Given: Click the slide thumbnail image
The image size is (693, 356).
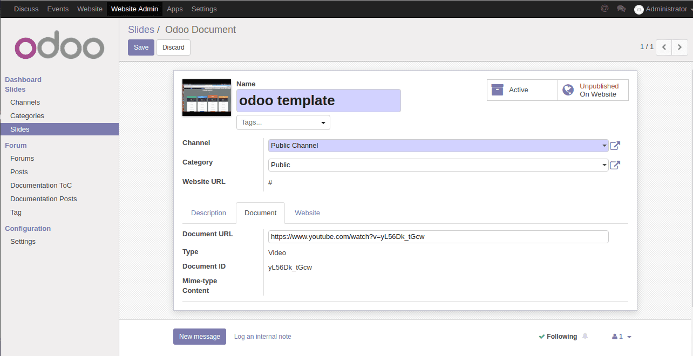Looking at the screenshot, I should click(x=207, y=98).
